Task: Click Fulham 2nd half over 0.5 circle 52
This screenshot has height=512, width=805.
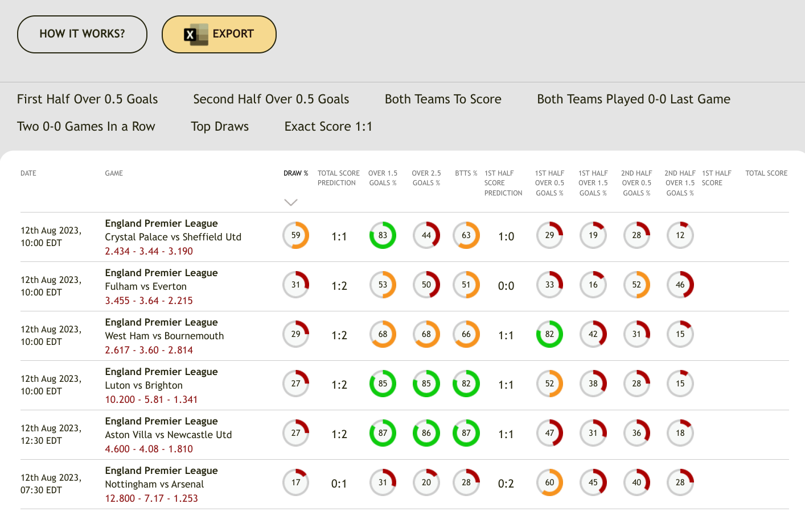Action: point(636,285)
